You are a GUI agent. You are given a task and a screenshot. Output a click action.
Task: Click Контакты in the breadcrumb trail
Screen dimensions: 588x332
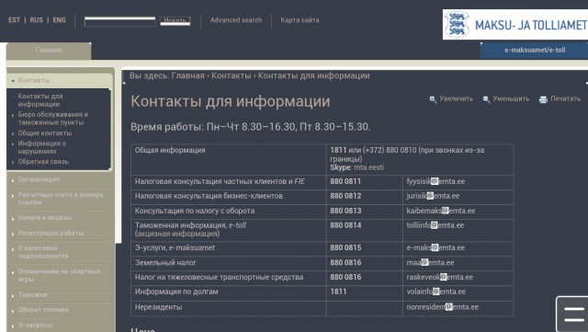231,75
